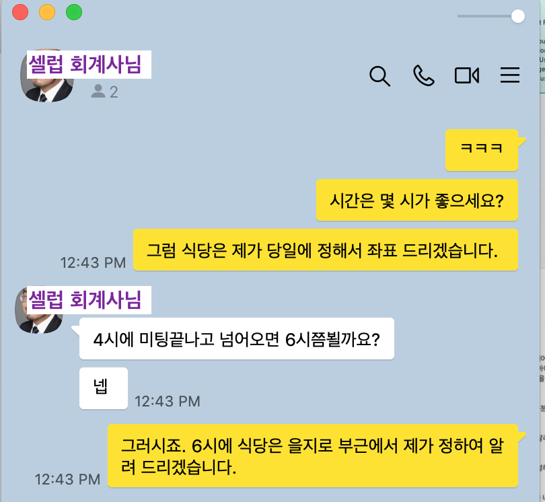The image size is (545, 502).
Task: Select the 4시에 미팅끝나고 message bubble
Action: point(237,338)
